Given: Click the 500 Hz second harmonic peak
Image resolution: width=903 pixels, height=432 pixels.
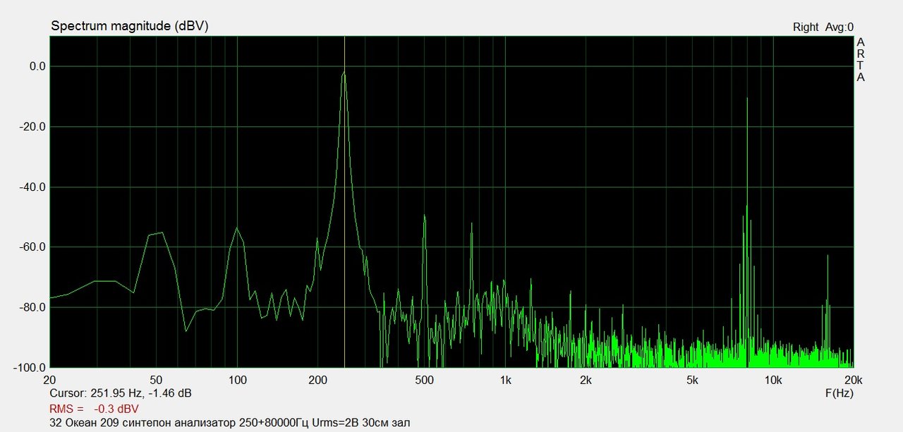Looking at the screenshot, I should point(425,216).
